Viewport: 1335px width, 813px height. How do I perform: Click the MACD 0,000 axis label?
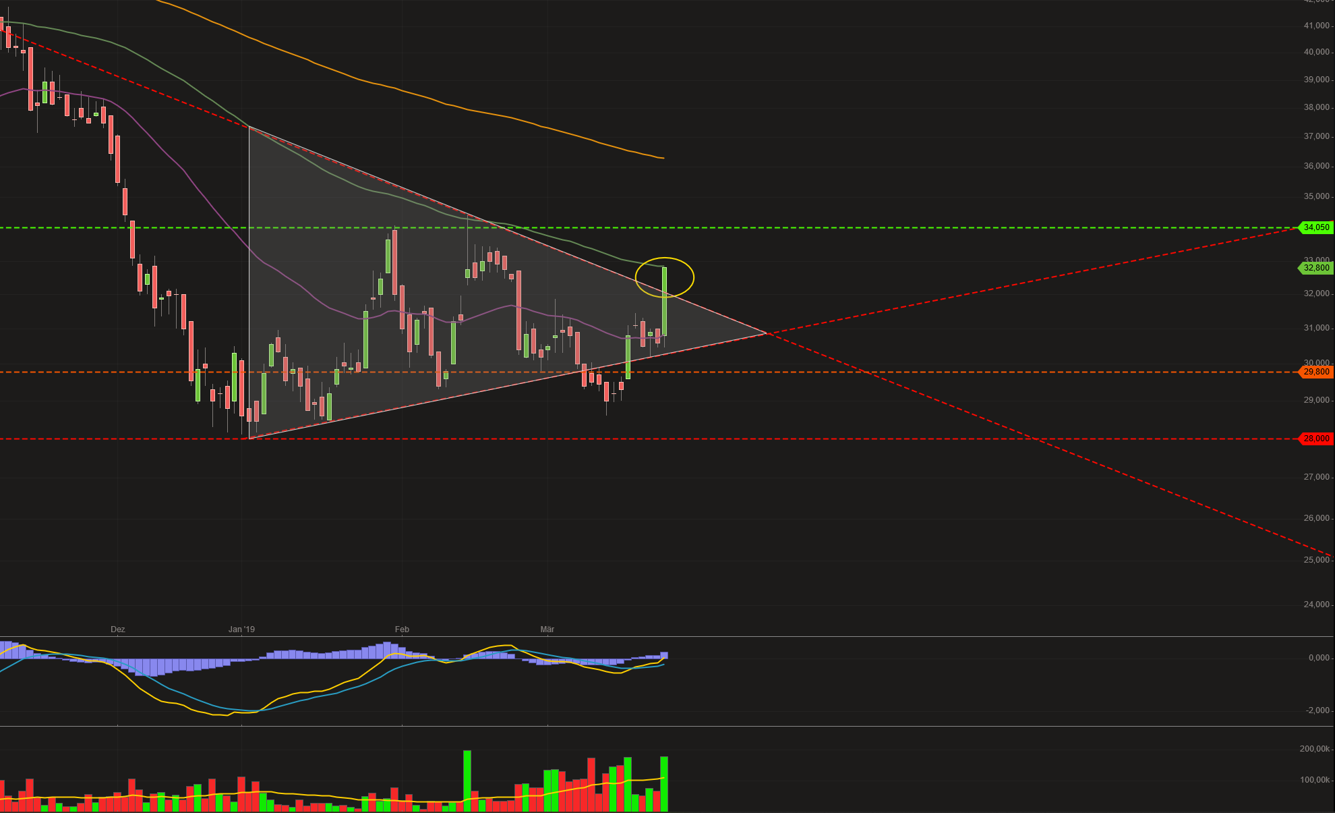pos(1318,658)
